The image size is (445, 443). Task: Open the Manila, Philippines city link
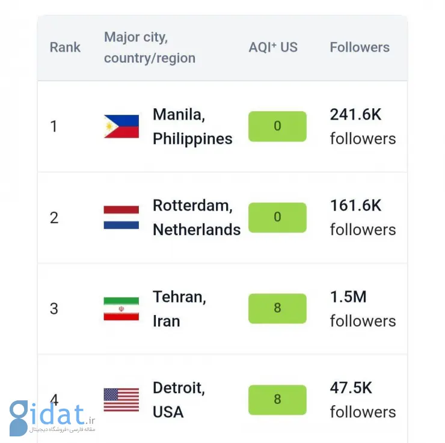coord(192,126)
